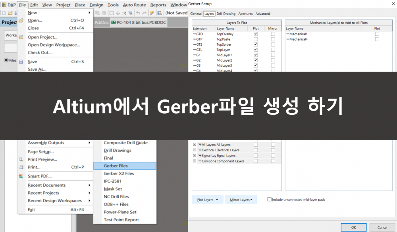Click the undo arrow in the toolbar
This screenshot has width=397, height=232.
coord(138,13)
